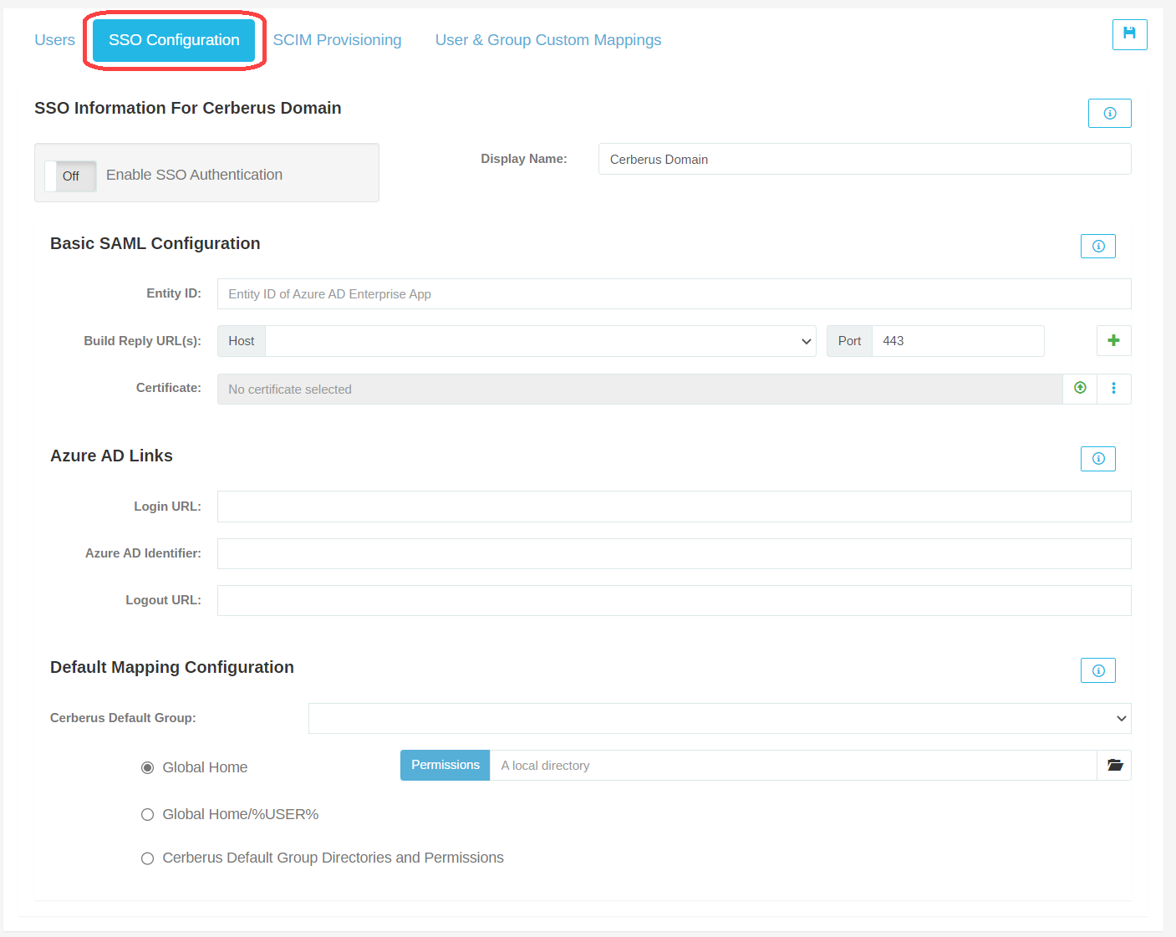Save the SSO configuration changes
Image resolution: width=1176 pixels, height=937 pixels.
click(1129, 35)
